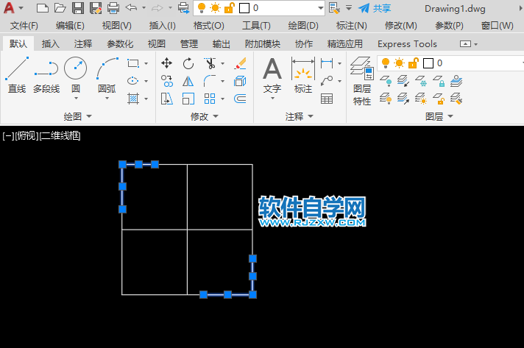The width and height of the screenshot is (524, 348).
Task: Expand the 注释 panel dropdown
Action: (x=311, y=116)
